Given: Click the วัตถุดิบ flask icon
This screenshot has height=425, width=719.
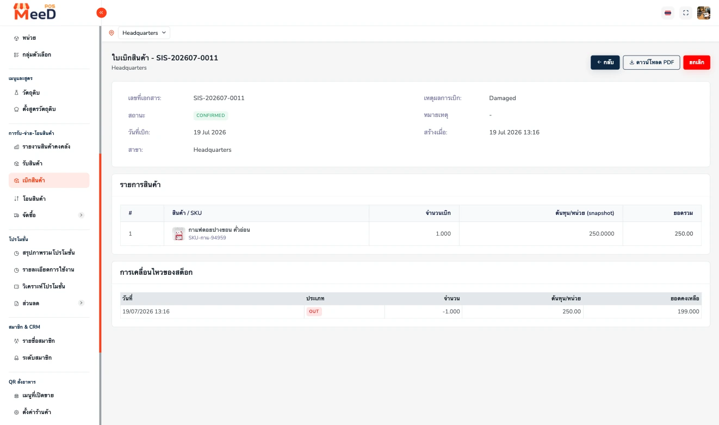Looking at the screenshot, I should [16, 93].
